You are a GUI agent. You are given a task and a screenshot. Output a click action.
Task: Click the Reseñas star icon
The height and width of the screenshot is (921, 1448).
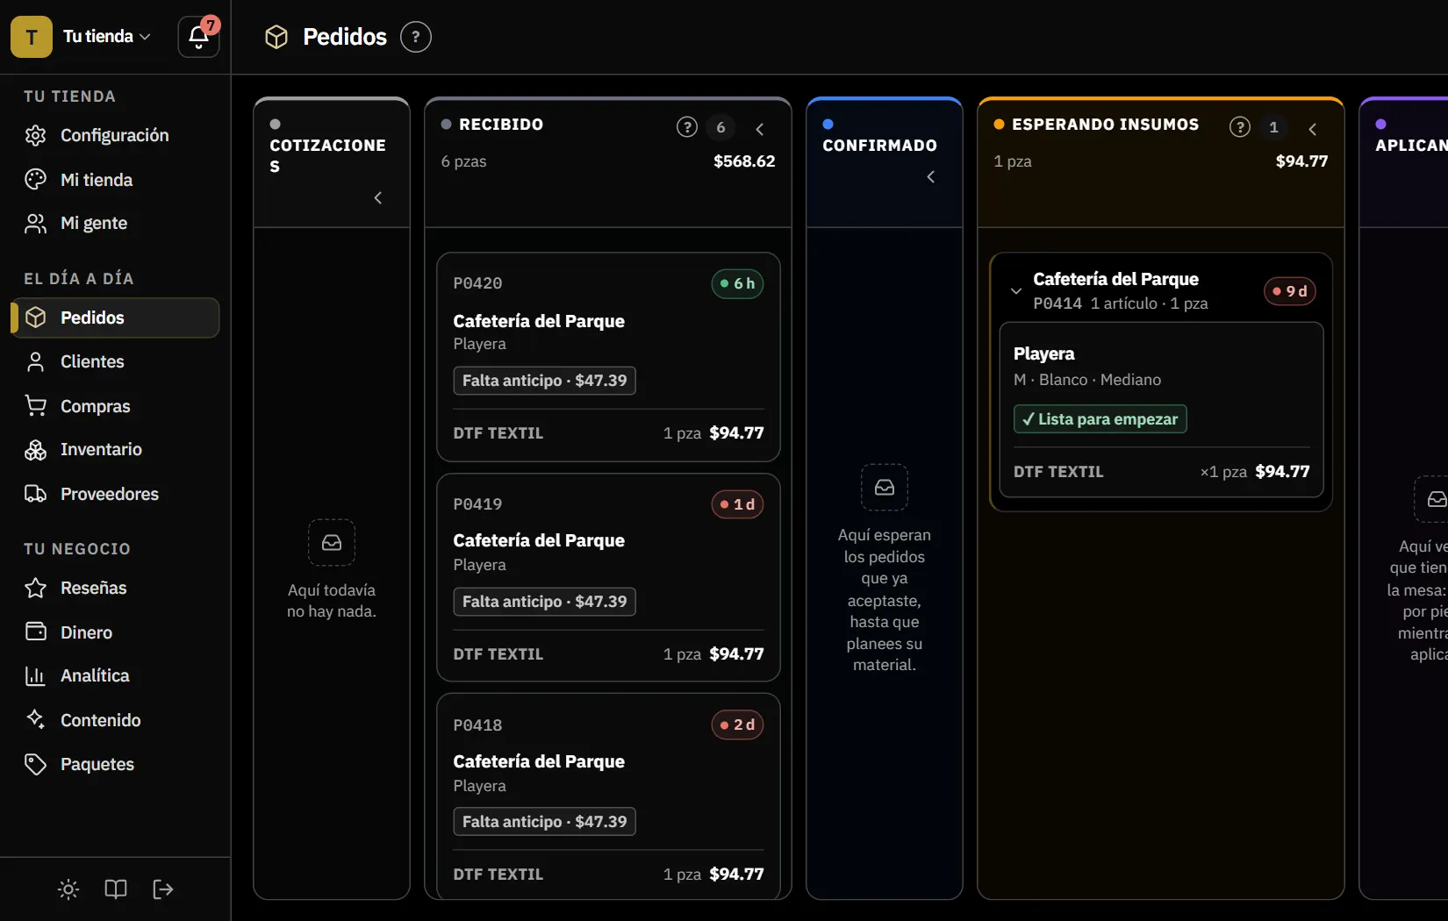click(35, 588)
